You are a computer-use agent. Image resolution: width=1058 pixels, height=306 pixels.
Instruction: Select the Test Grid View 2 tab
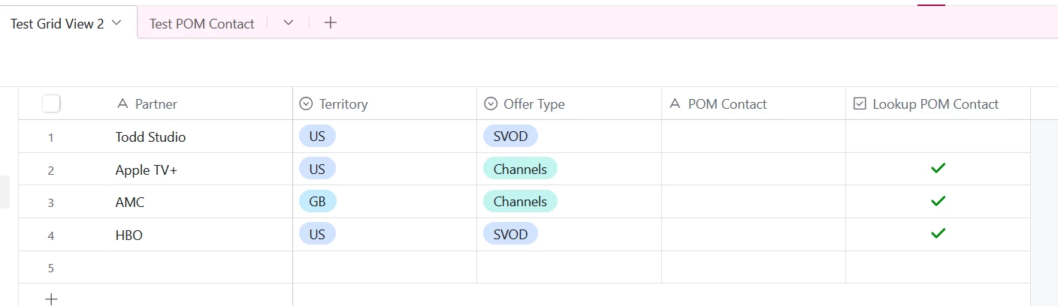pyautogui.click(x=57, y=24)
